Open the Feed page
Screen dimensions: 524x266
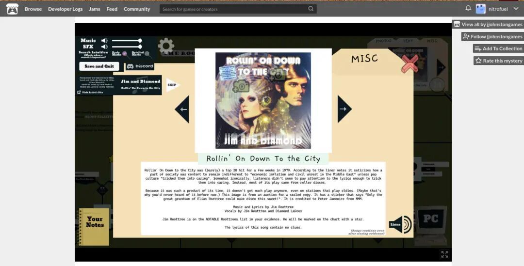[x=112, y=9]
